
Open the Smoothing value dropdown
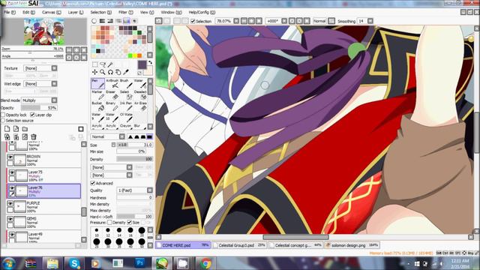click(370, 21)
